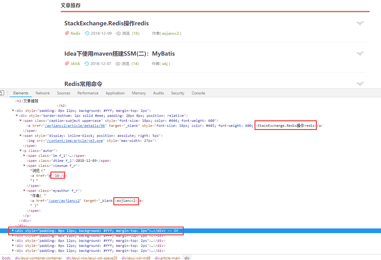The image size is (381, 260).
Task: Click the eye icon before 浏览 (16)
Action: pos(118,33)
